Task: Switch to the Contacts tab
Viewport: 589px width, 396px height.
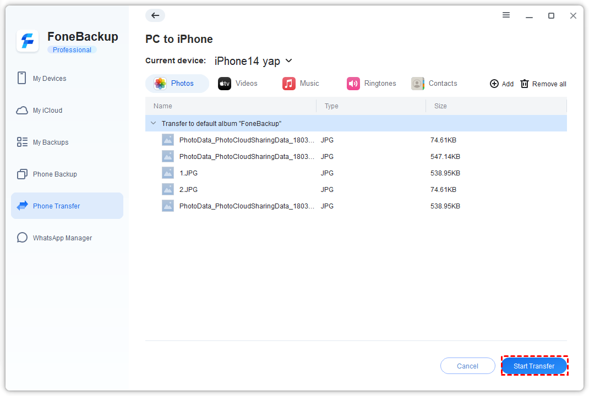Action: 434,84
